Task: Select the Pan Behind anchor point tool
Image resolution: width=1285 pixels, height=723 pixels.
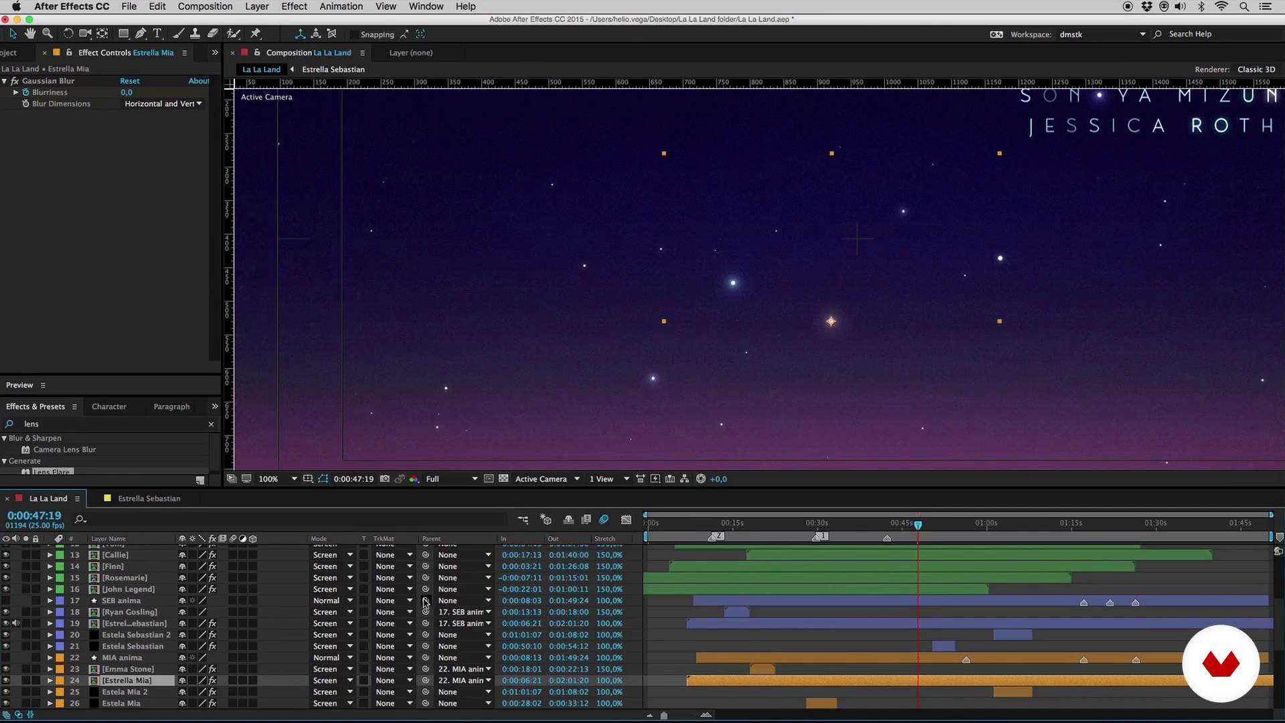Action: pos(102,33)
